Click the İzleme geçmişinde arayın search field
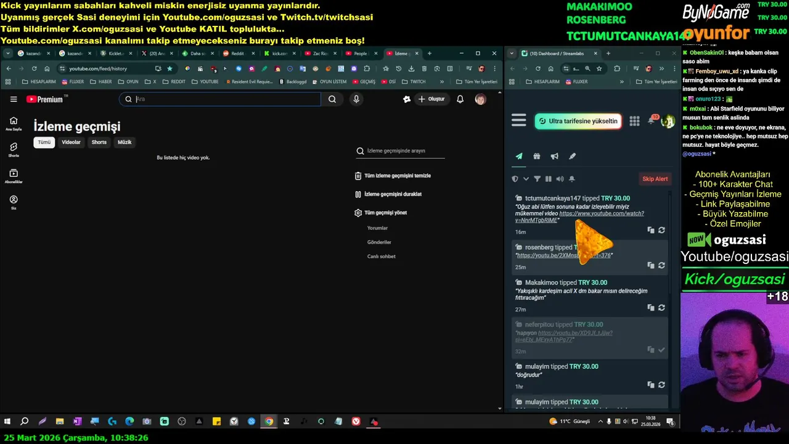 [x=400, y=151]
